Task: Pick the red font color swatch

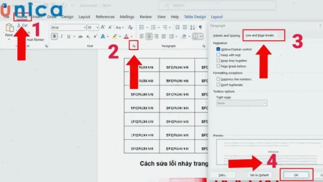Action: pos(126,36)
